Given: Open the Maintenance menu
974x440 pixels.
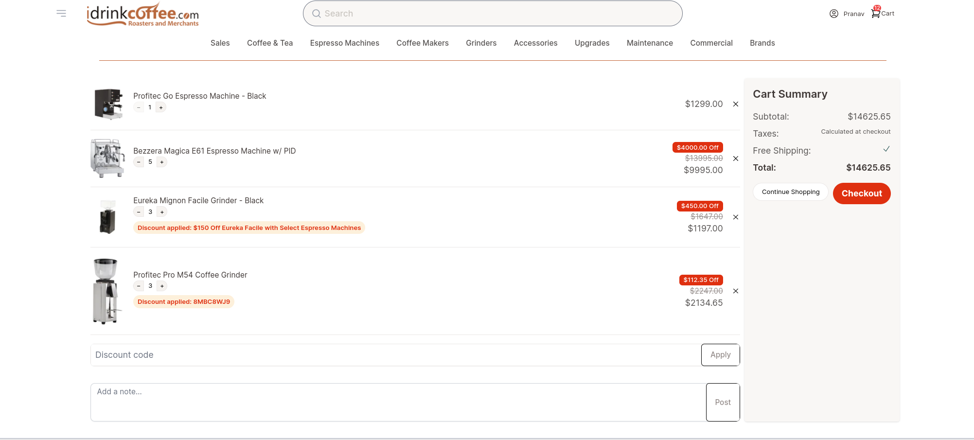Looking at the screenshot, I should pyautogui.click(x=650, y=43).
